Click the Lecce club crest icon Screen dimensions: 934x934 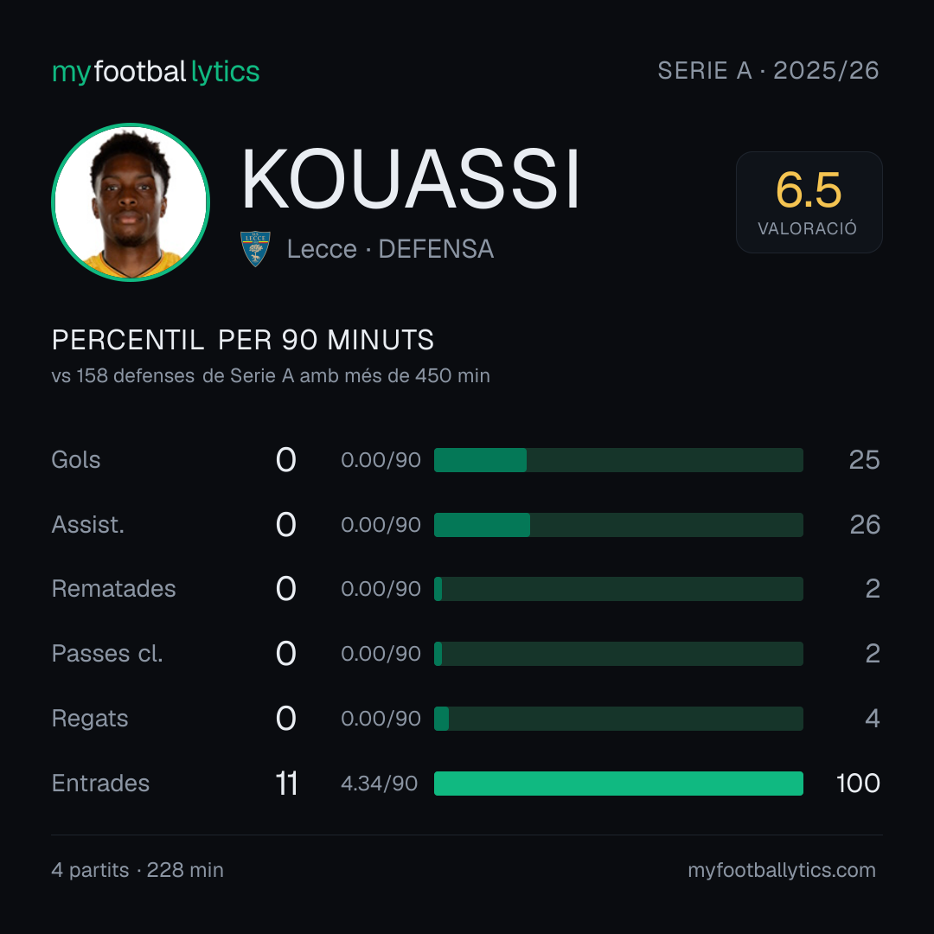click(255, 248)
